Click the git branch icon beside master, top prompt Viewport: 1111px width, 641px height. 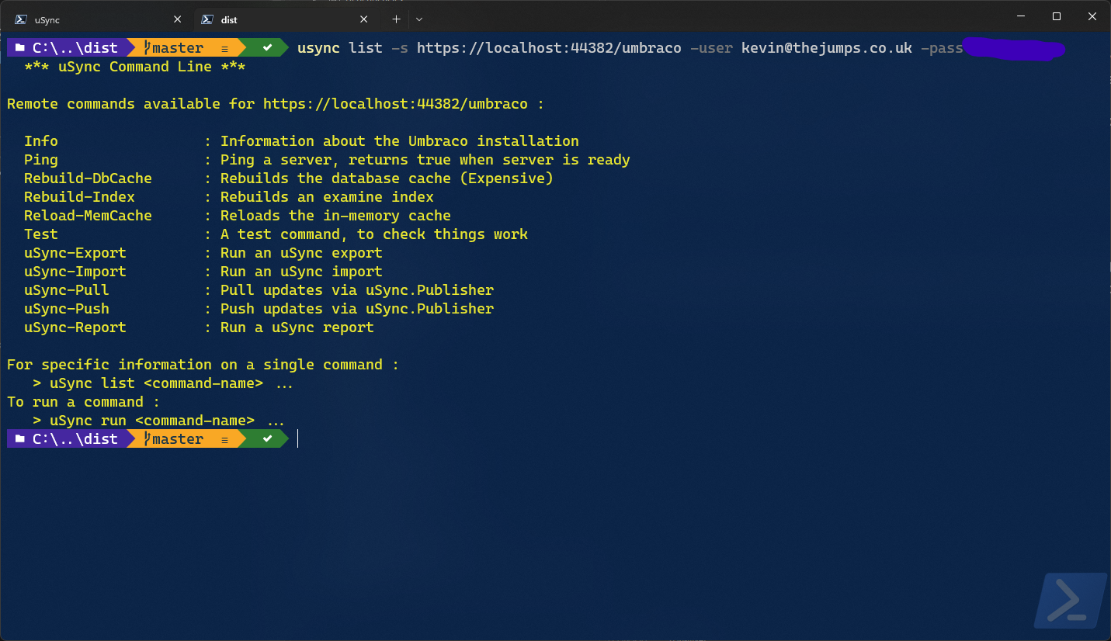tap(146, 48)
